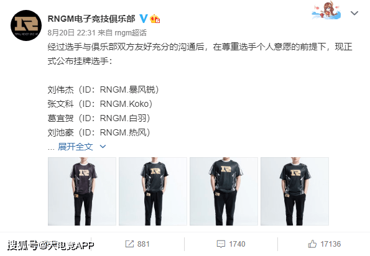370x256 pixels.
Task: Open RNGM电子竞技俱乐部 account name link
Action: point(91,19)
